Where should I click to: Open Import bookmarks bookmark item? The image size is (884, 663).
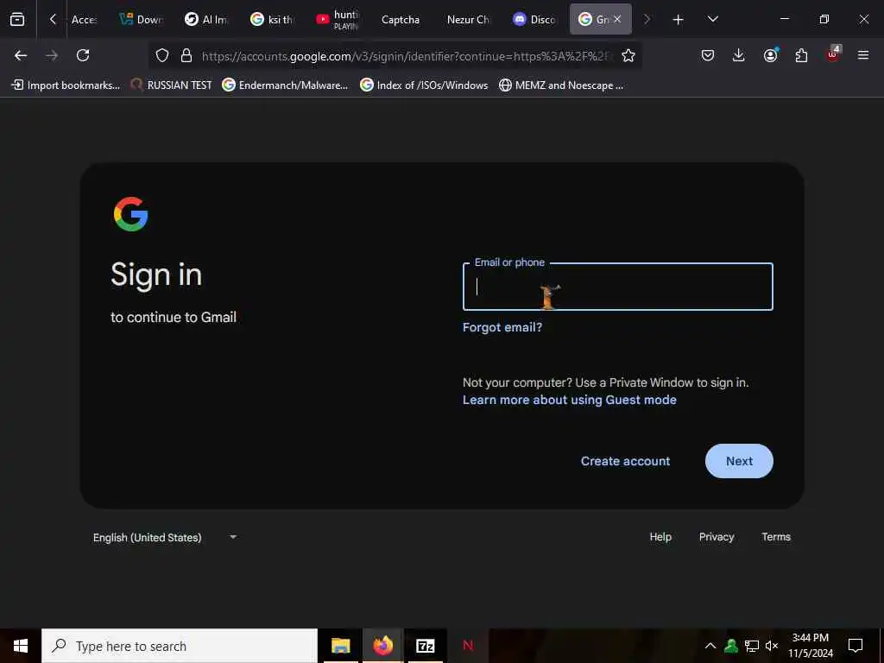pyautogui.click(x=66, y=85)
